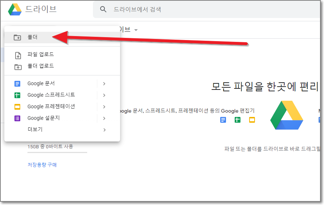Click the search magnifier icon
The image size is (324, 205).
click(x=103, y=9)
